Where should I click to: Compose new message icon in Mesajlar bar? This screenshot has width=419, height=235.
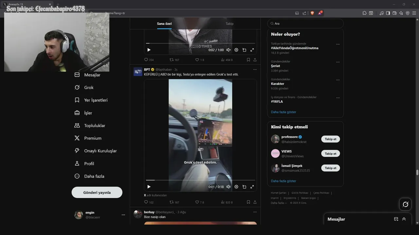tap(396, 219)
